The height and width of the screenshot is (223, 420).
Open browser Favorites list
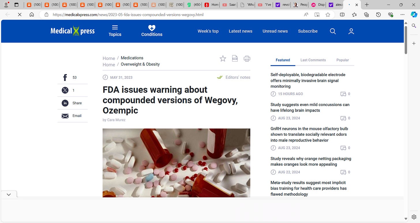pyautogui.click(x=354, y=15)
